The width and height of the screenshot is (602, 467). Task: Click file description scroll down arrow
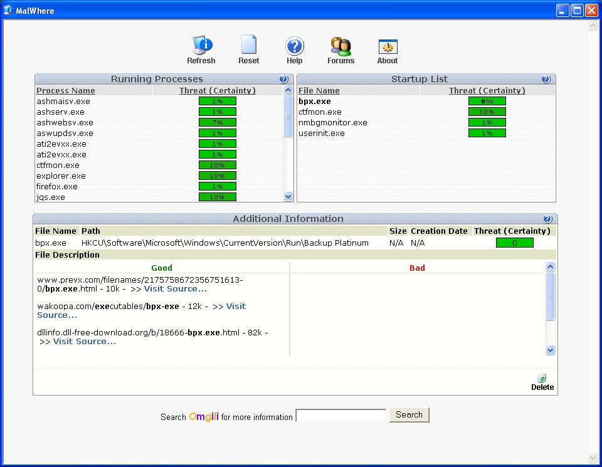pos(550,350)
